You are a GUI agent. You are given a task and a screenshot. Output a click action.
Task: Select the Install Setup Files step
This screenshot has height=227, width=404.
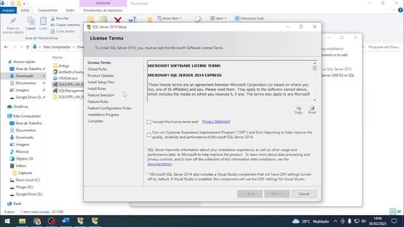101,82
